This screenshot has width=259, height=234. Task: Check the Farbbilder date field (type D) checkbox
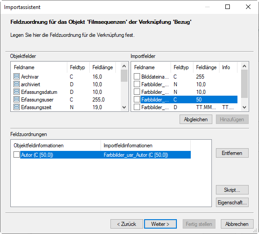tap(137, 107)
